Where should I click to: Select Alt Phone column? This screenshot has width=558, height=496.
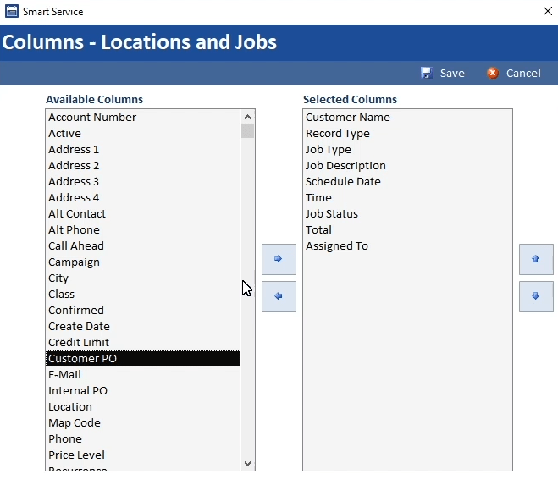coord(143,229)
